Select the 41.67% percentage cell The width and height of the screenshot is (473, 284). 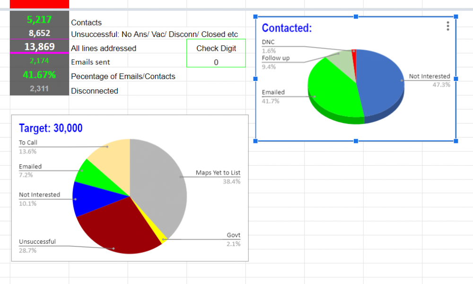click(39, 75)
